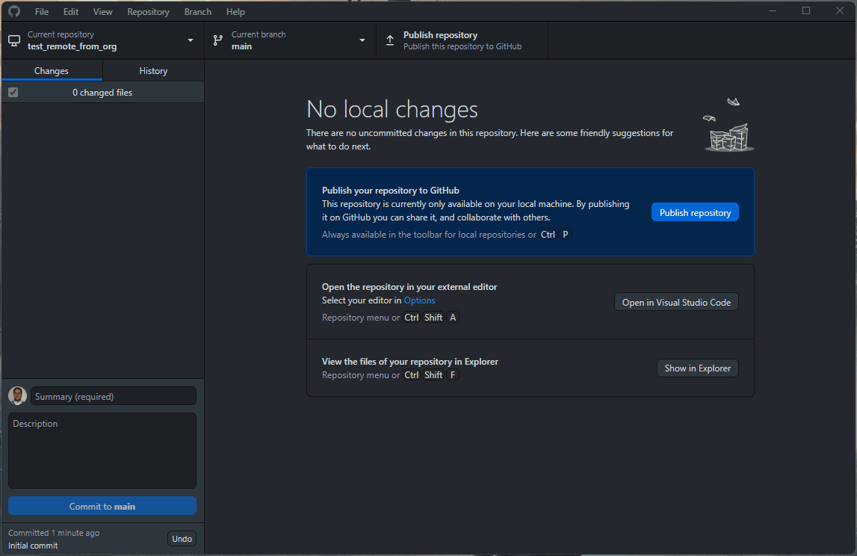The width and height of the screenshot is (857, 556).
Task: Open the View menu
Action: [x=102, y=11]
